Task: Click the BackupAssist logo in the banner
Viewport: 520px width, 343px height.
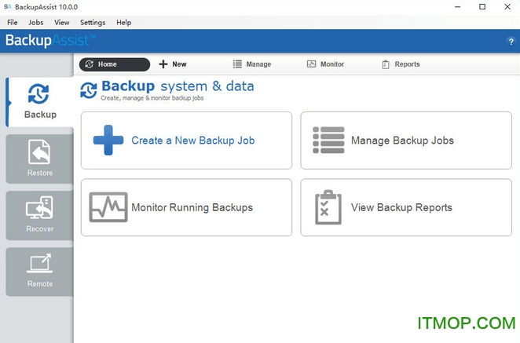Action: point(51,40)
